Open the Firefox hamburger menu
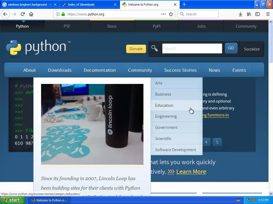273x204 pixels. 268,14
